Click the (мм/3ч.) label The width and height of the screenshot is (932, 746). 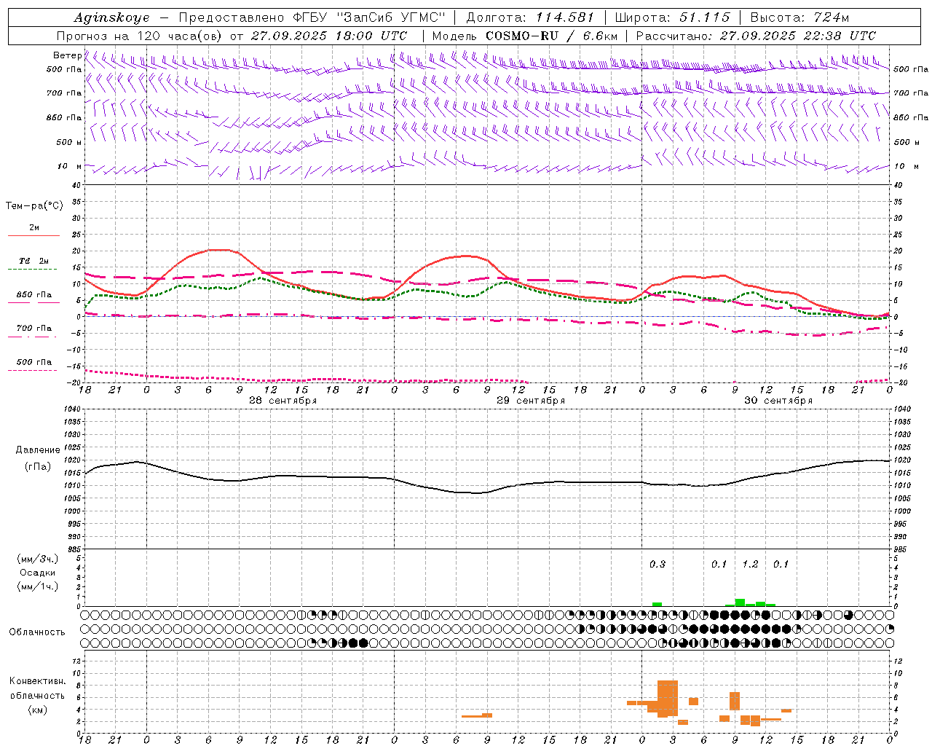click(37, 559)
